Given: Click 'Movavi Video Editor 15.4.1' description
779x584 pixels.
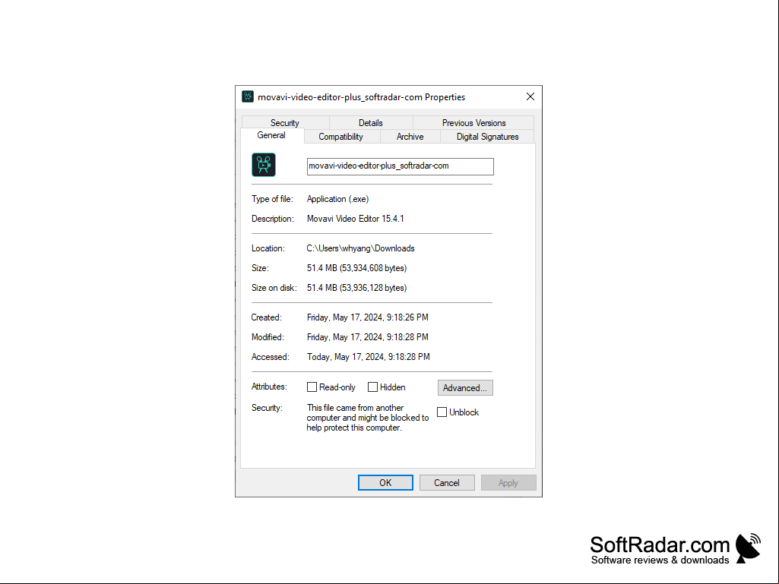Looking at the screenshot, I should point(355,219).
